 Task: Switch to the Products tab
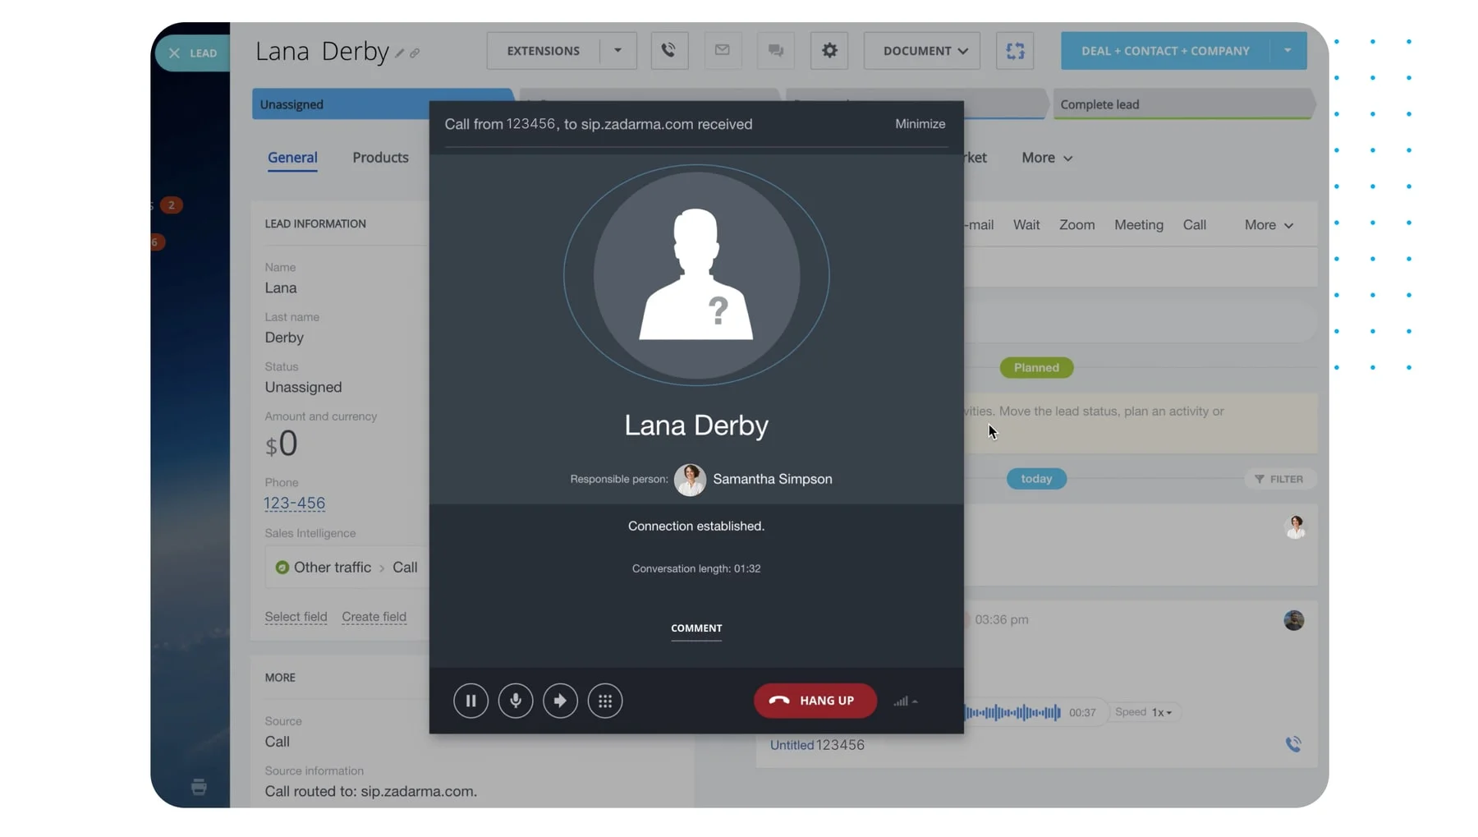coord(380,158)
